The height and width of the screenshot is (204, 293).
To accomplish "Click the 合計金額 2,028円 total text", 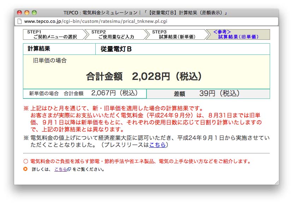I will click(144, 76).
